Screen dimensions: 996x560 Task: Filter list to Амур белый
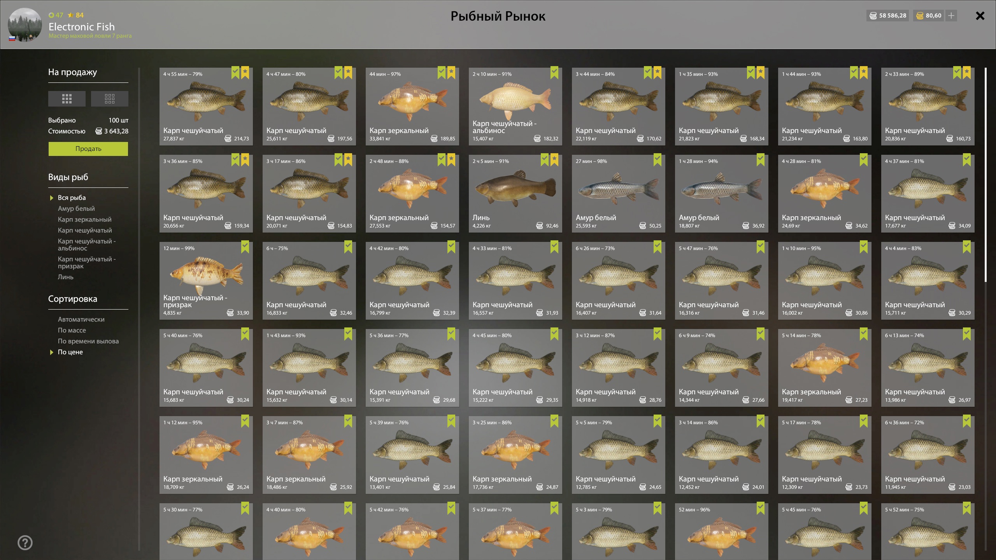pyautogui.click(x=76, y=208)
